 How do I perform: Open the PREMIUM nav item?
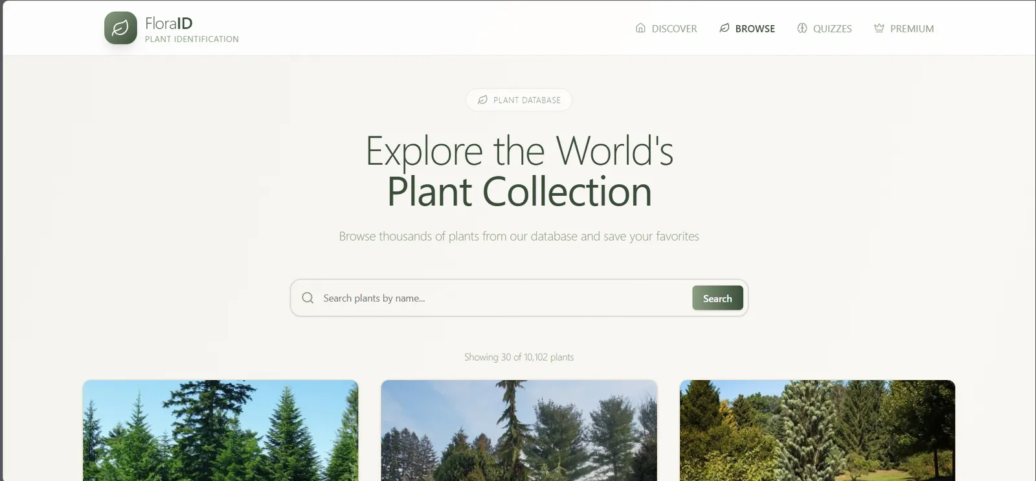[904, 28]
